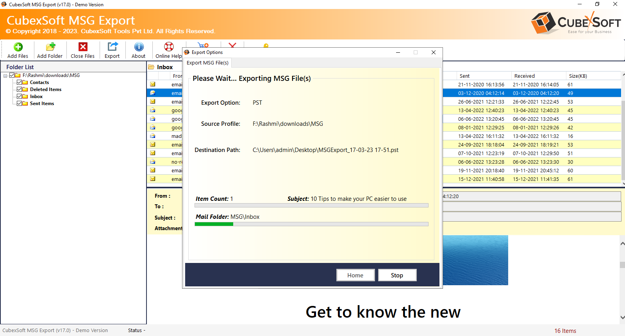Click mail icon of 24-09-2021 18:18:04 row
Viewport: 625px width, 336px height.
(152, 145)
